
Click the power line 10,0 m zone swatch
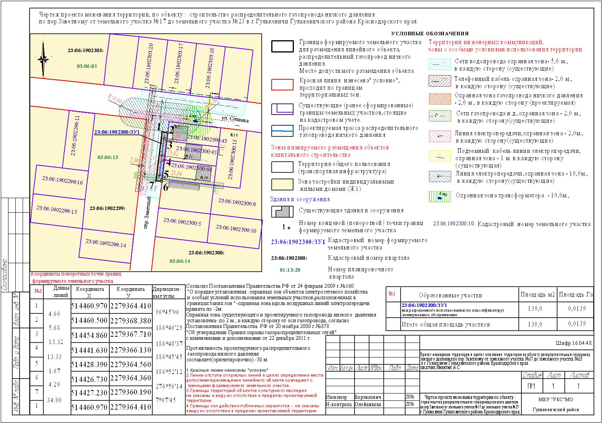pyautogui.click(x=439, y=176)
